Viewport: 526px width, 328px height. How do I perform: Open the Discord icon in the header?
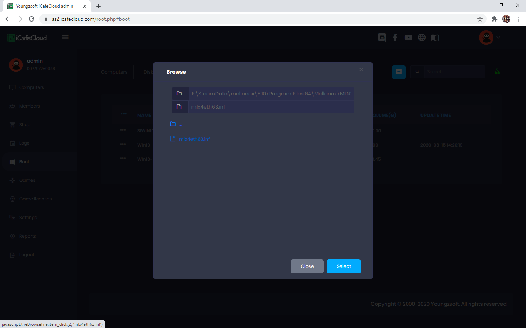[x=382, y=37]
